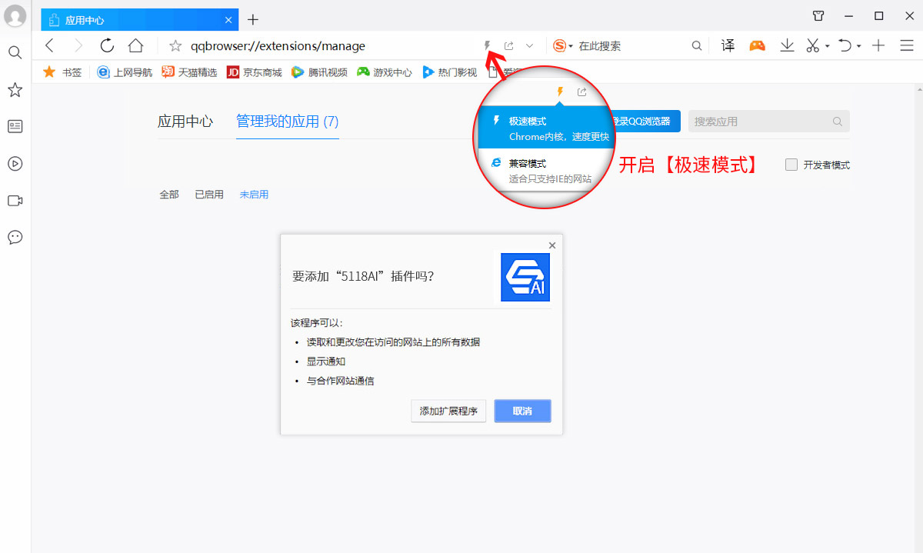Screen dimensions: 923x553
Task: Start the scissors screenshot tool
Action: [x=812, y=45]
